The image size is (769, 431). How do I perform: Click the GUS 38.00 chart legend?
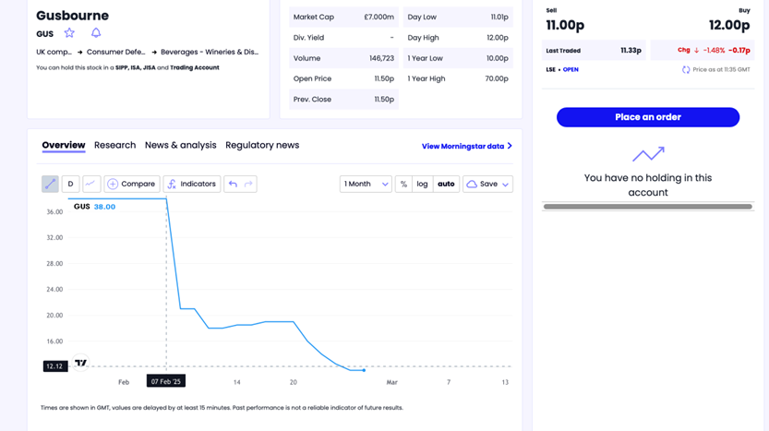click(x=95, y=207)
